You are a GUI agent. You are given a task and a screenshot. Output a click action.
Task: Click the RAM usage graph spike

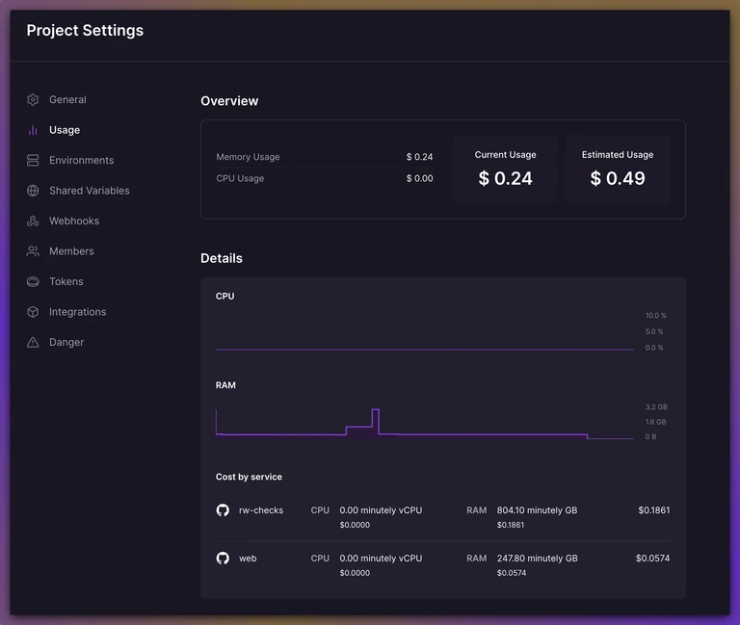[x=375, y=421]
